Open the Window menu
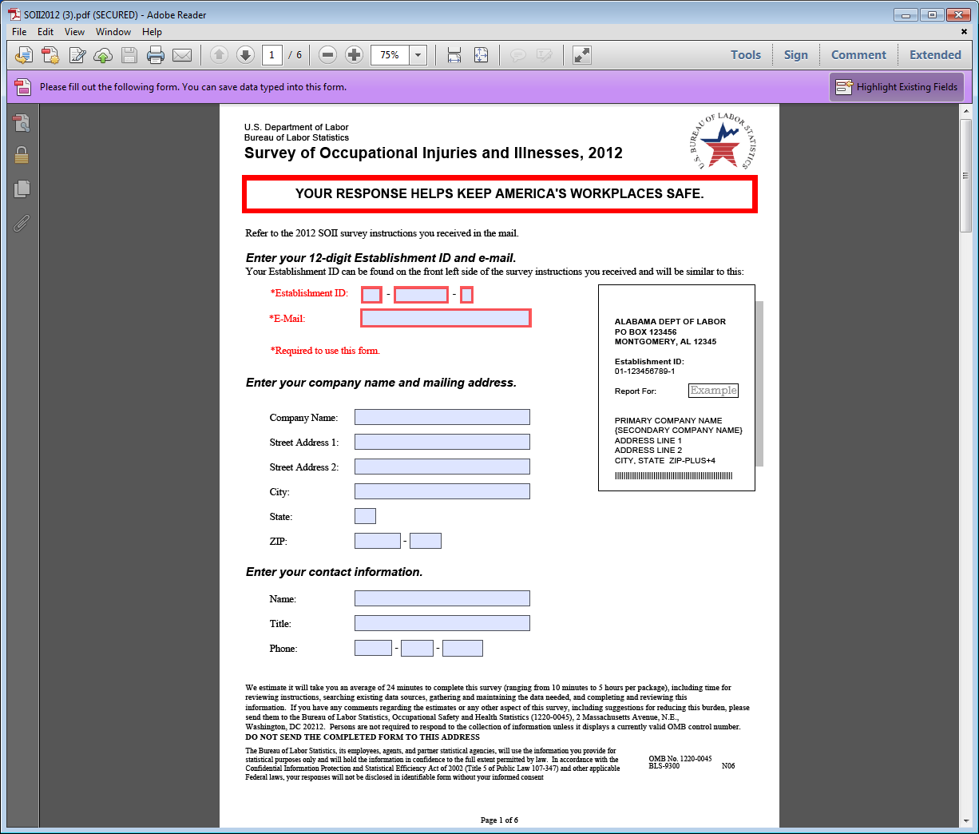Screen dimensions: 979x834 (113, 32)
